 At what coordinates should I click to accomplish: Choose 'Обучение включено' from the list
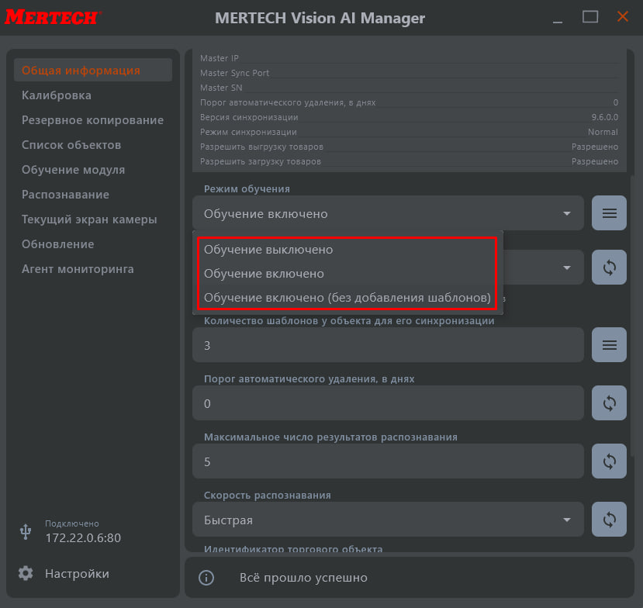tap(264, 274)
